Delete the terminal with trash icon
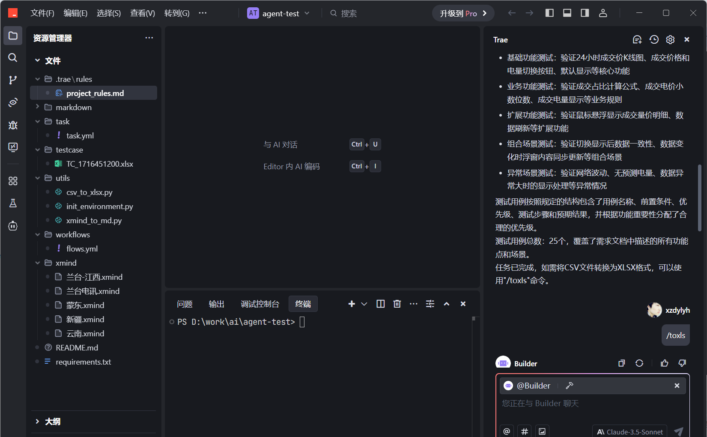 (x=397, y=304)
